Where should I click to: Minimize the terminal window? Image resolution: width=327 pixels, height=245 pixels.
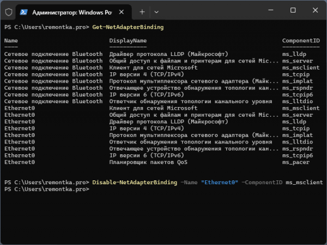[x=271, y=10]
